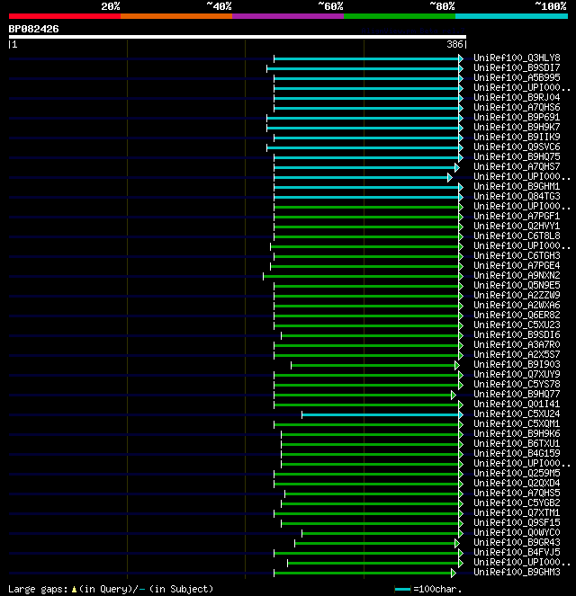Select the UniRef100_A7QHS5 label
Viewport: 576px width, 596px height.
pyautogui.click(x=517, y=493)
